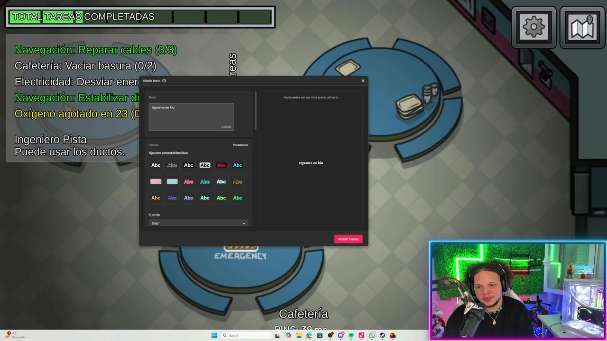This screenshot has width=607, height=341.
Task: Select the white on black Abc preset
Action: coord(188,165)
